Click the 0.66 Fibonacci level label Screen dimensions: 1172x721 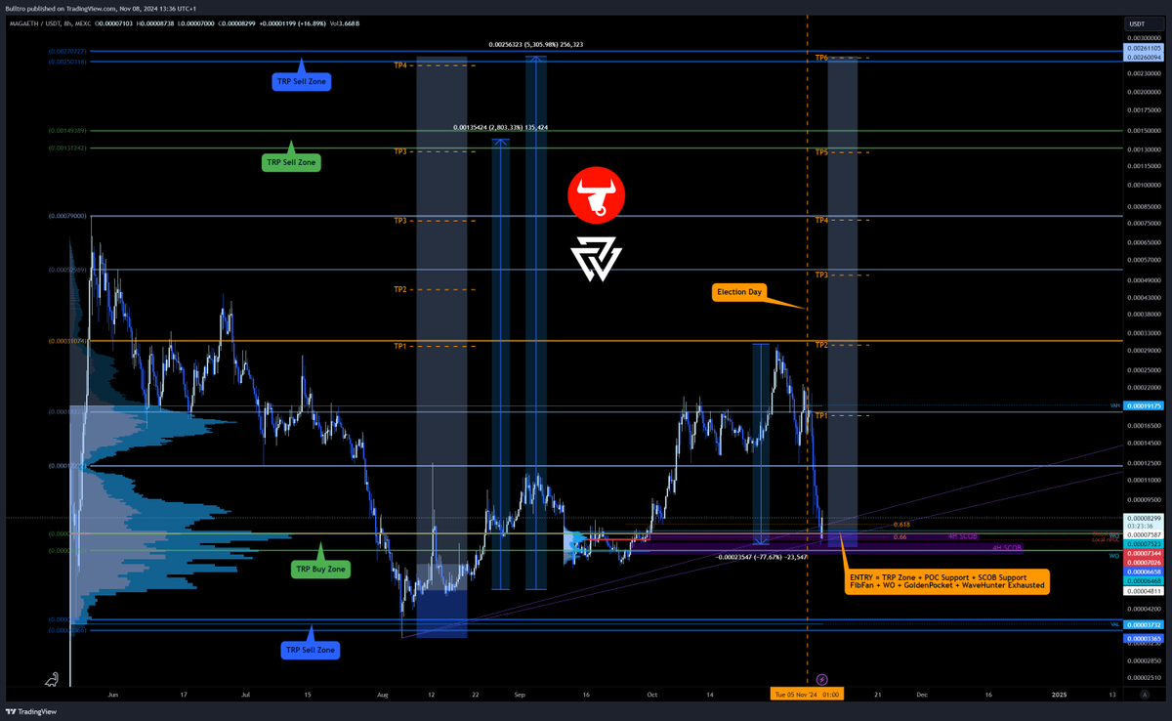coord(900,536)
